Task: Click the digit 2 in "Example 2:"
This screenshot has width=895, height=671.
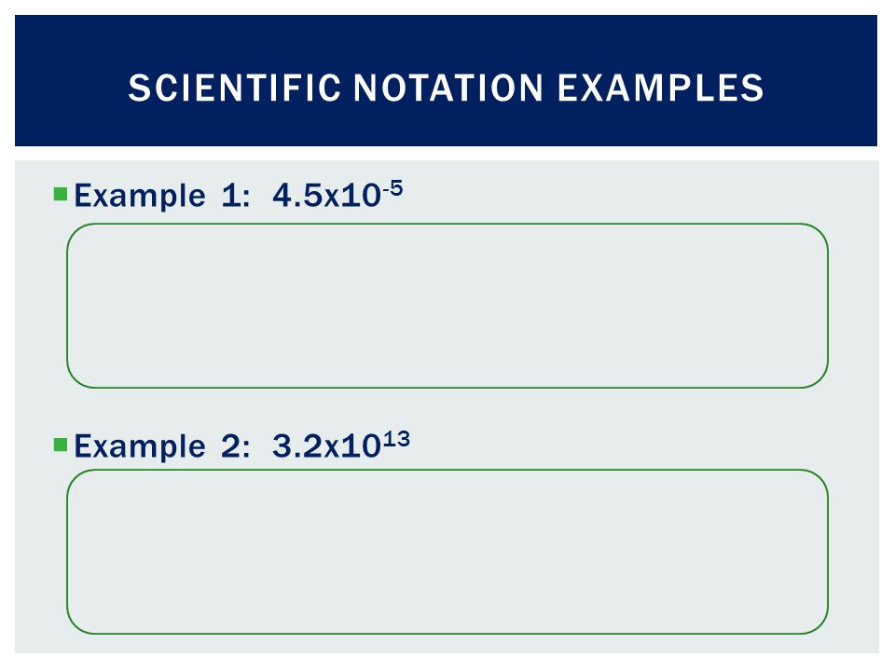Action: point(232,446)
